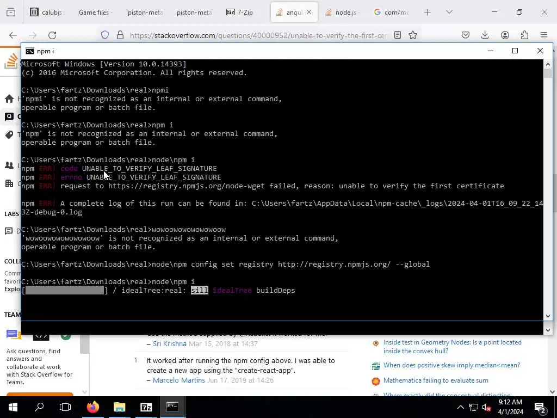Save the page to Pocket
This screenshot has width=557, height=418.
466,35
